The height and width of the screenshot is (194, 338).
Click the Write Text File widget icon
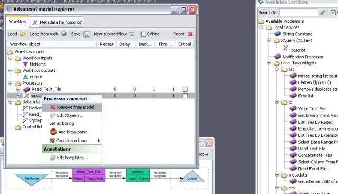(293, 108)
